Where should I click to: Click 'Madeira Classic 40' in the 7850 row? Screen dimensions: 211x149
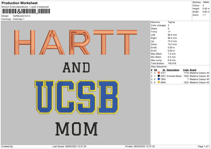[x=199, y=79]
